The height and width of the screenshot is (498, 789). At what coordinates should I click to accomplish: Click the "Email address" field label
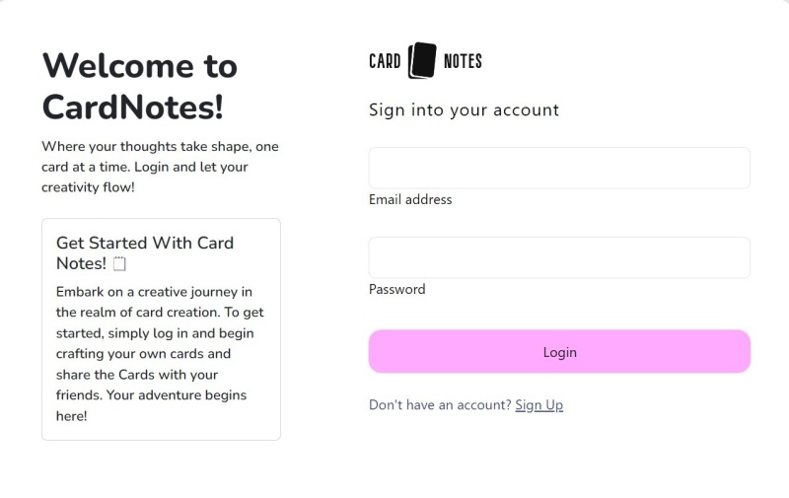pyautogui.click(x=410, y=199)
